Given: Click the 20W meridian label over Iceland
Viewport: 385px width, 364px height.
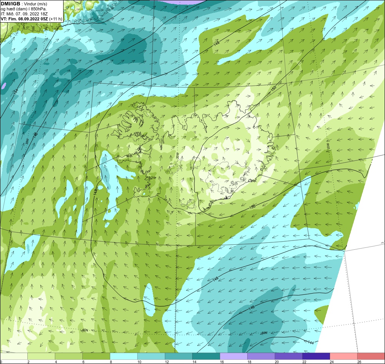Looking at the screenshot, I should pyautogui.click(x=177, y=155).
